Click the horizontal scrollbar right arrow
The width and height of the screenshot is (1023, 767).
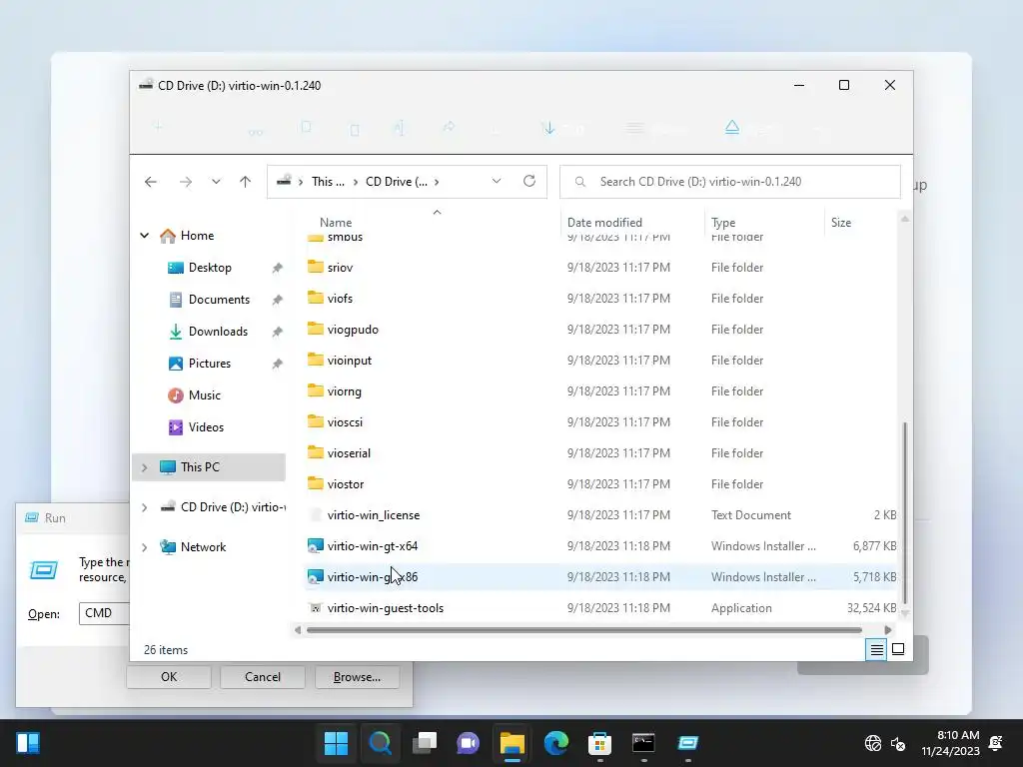click(888, 630)
